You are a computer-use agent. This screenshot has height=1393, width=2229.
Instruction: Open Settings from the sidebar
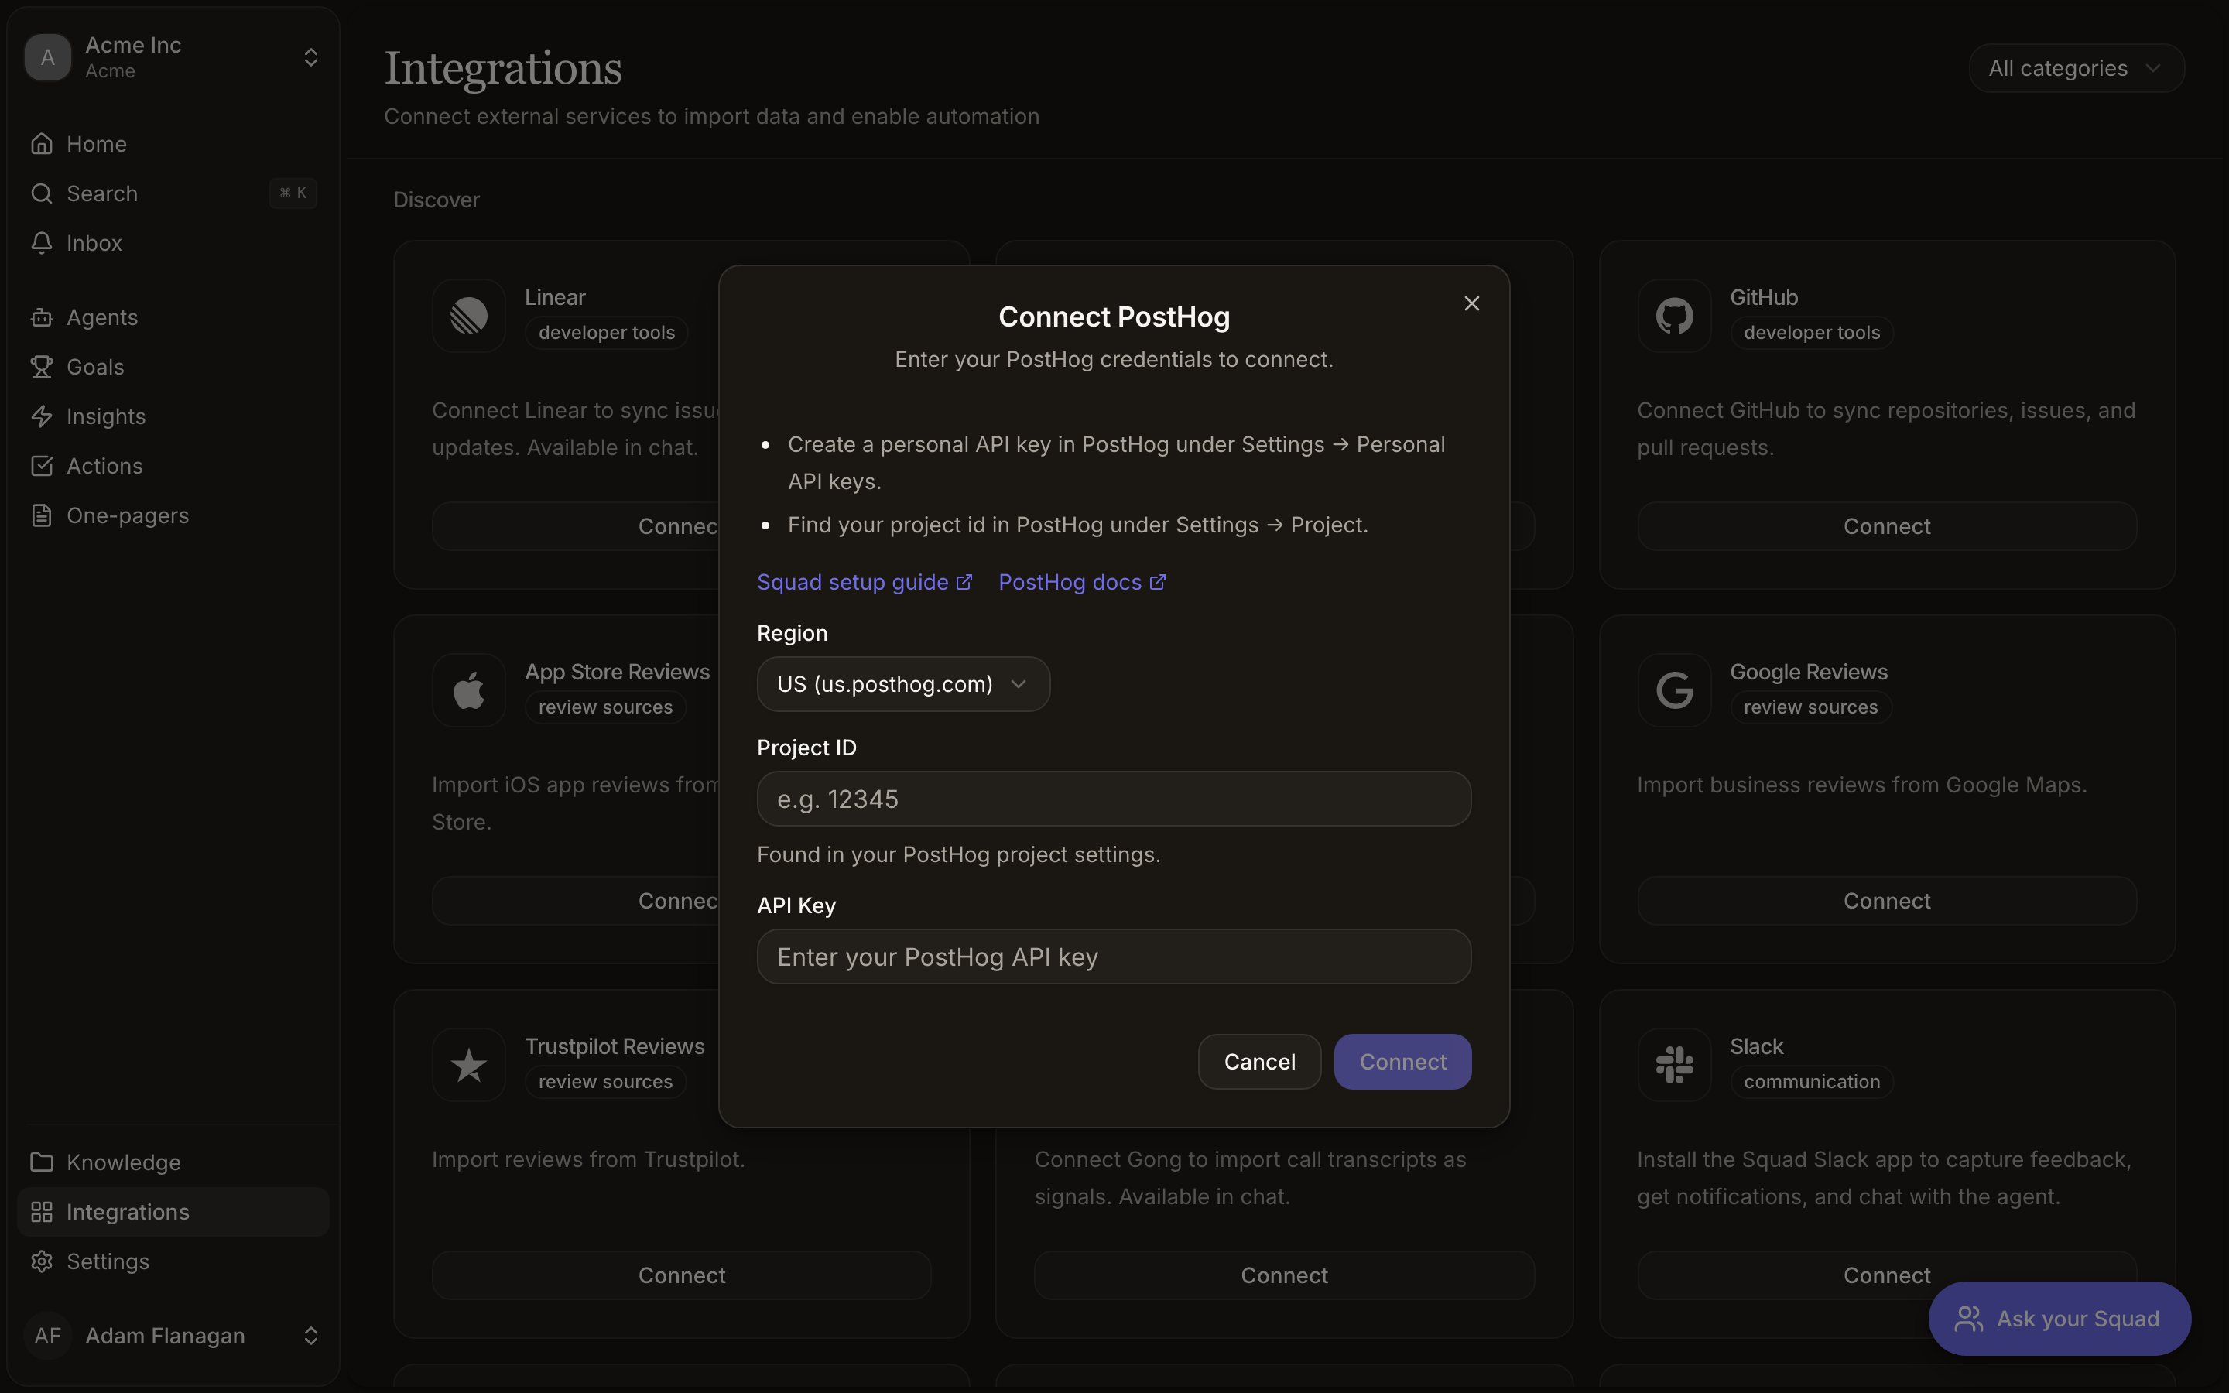(x=173, y=1262)
